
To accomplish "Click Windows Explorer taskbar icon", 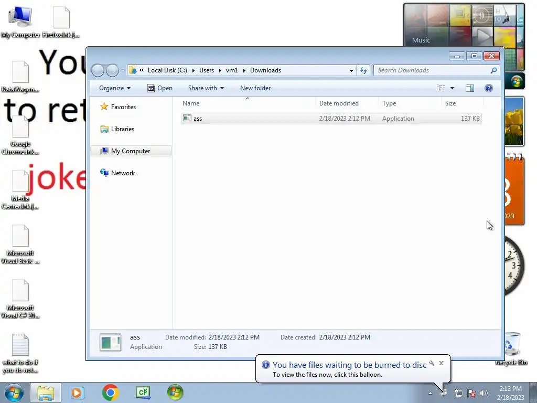I will [x=46, y=393].
